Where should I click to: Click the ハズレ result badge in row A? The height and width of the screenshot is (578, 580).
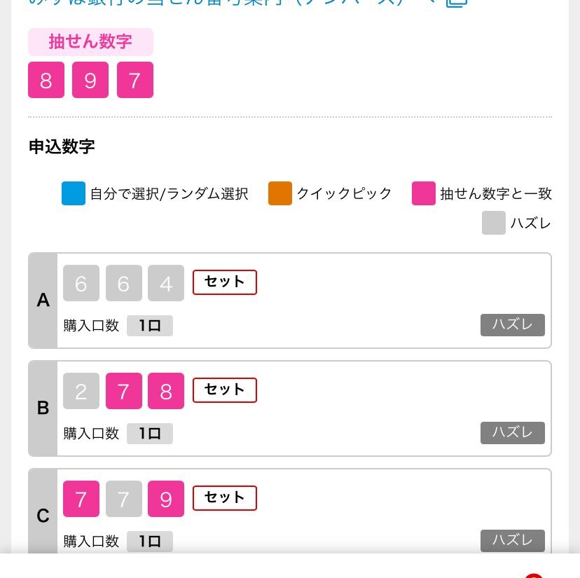tap(512, 325)
